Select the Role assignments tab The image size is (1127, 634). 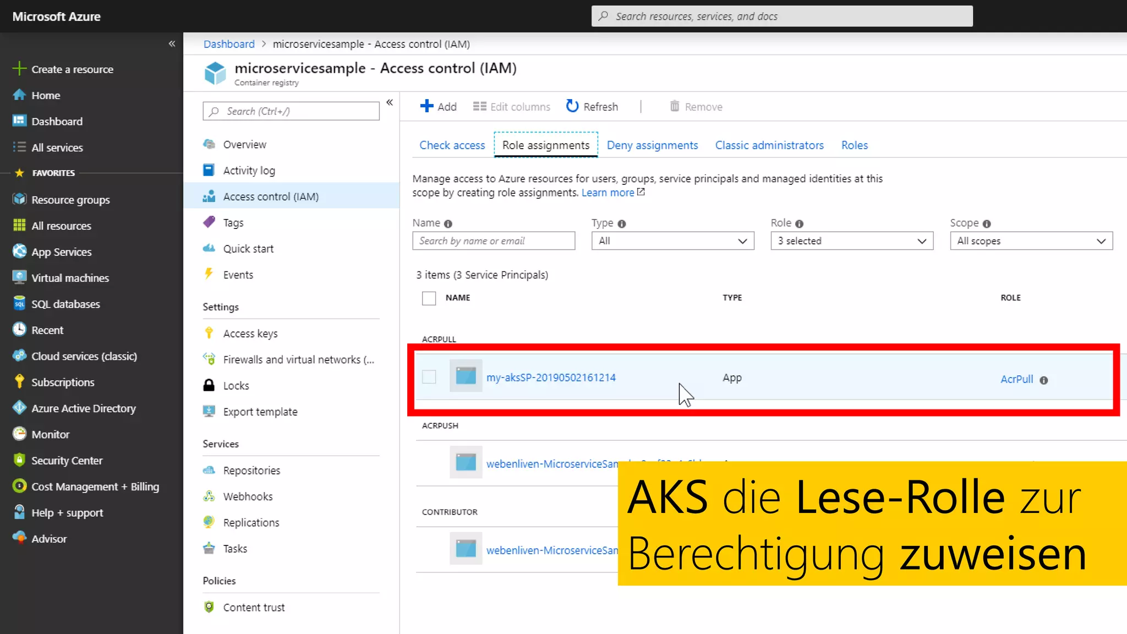pos(545,145)
